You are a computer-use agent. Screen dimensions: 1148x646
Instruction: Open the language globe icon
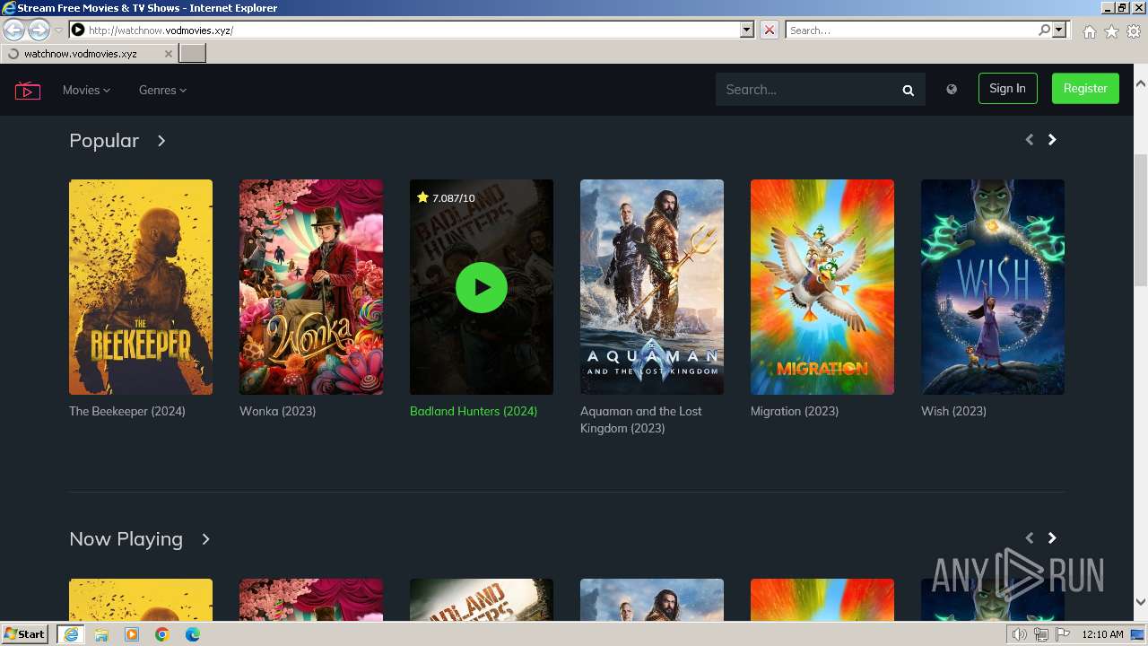[952, 89]
